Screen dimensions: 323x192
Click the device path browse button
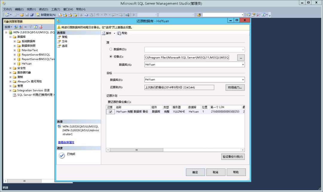click(x=241, y=58)
